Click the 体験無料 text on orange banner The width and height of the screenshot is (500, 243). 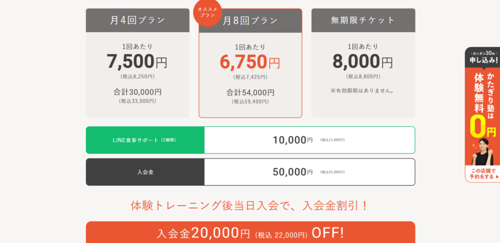[x=479, y=92]
